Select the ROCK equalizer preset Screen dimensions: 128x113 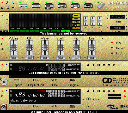14,31
